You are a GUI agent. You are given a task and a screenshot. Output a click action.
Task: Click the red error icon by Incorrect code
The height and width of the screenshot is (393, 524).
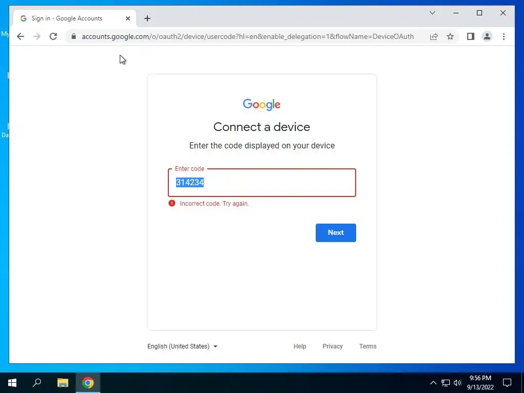pos(172,203)
